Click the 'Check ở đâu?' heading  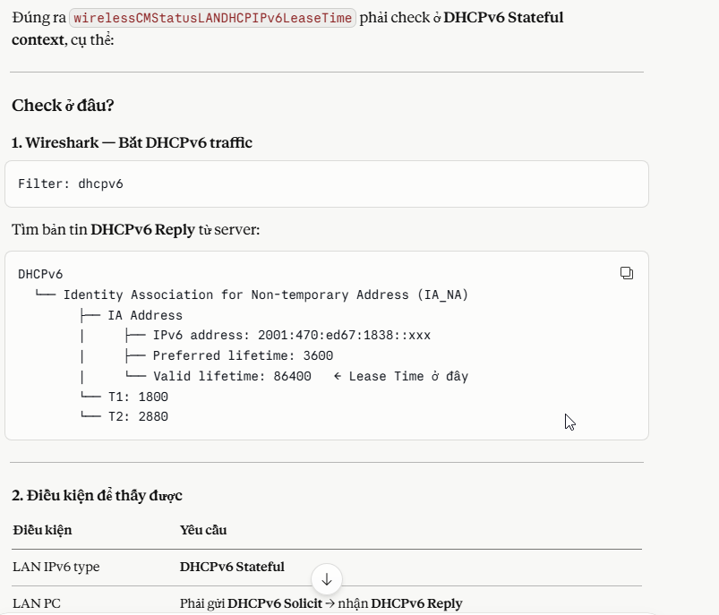coord(63,106)
